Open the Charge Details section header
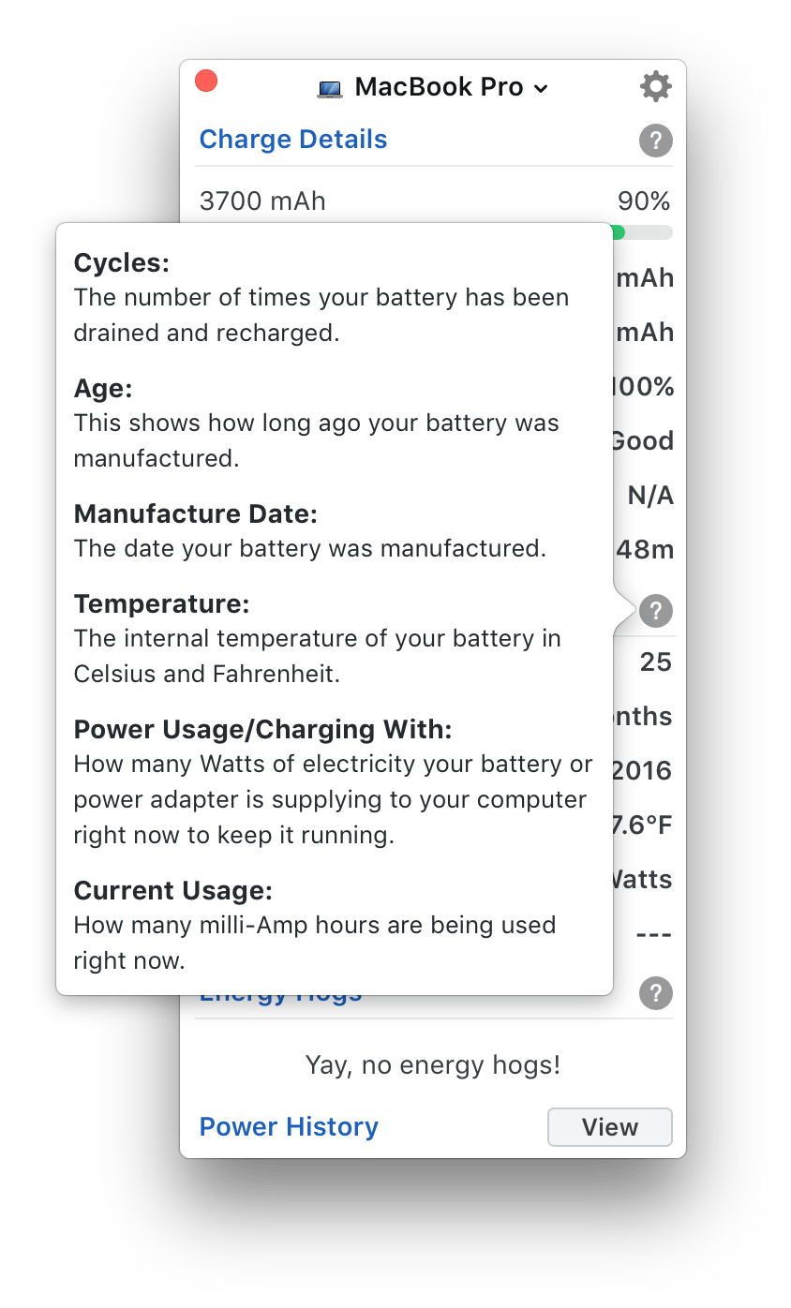Screen dimensions: 791x1308 [293, 139]
